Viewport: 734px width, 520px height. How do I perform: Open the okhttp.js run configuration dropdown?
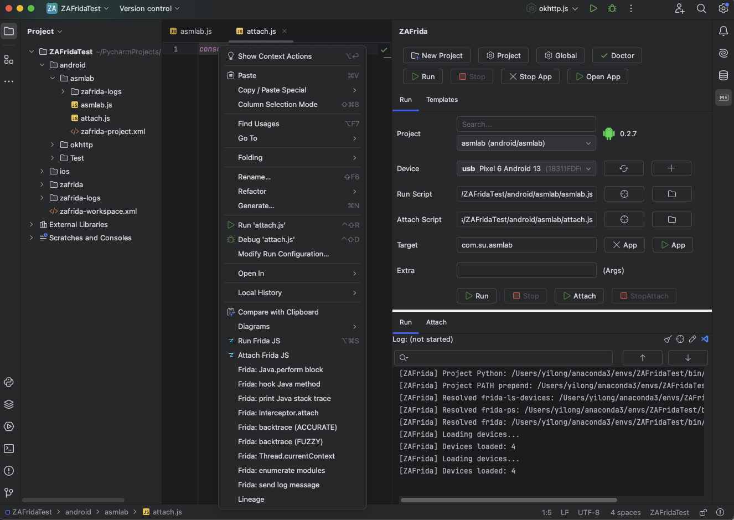pyautogui.click(x=552, y=8)
